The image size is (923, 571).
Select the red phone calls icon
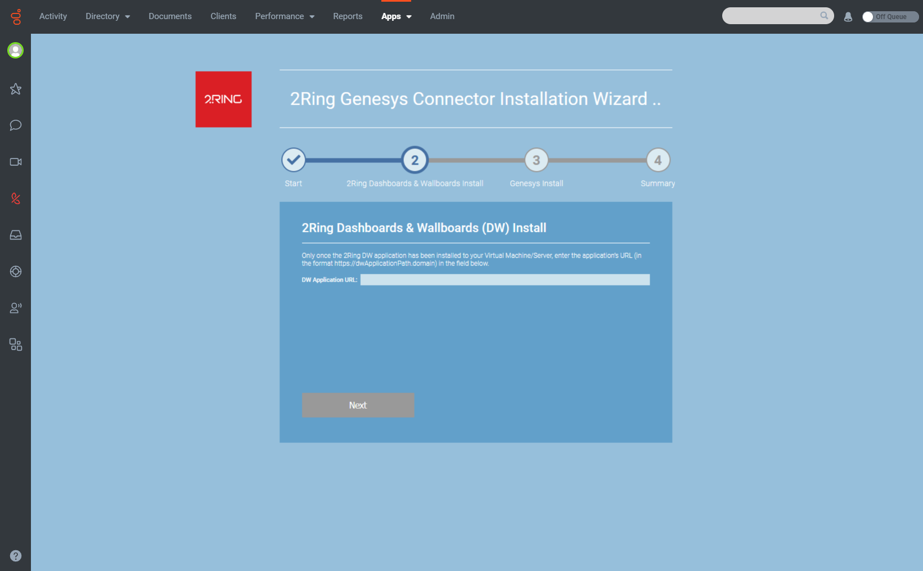coord(15,198)
